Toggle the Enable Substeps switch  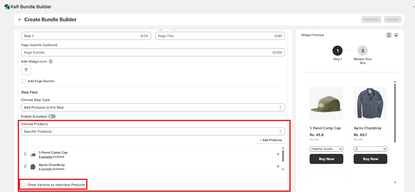click(x=52, y=117)
